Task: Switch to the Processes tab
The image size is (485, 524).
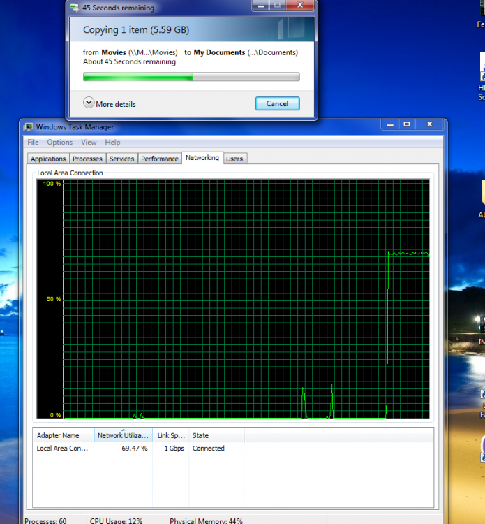Action: (87, 159)
